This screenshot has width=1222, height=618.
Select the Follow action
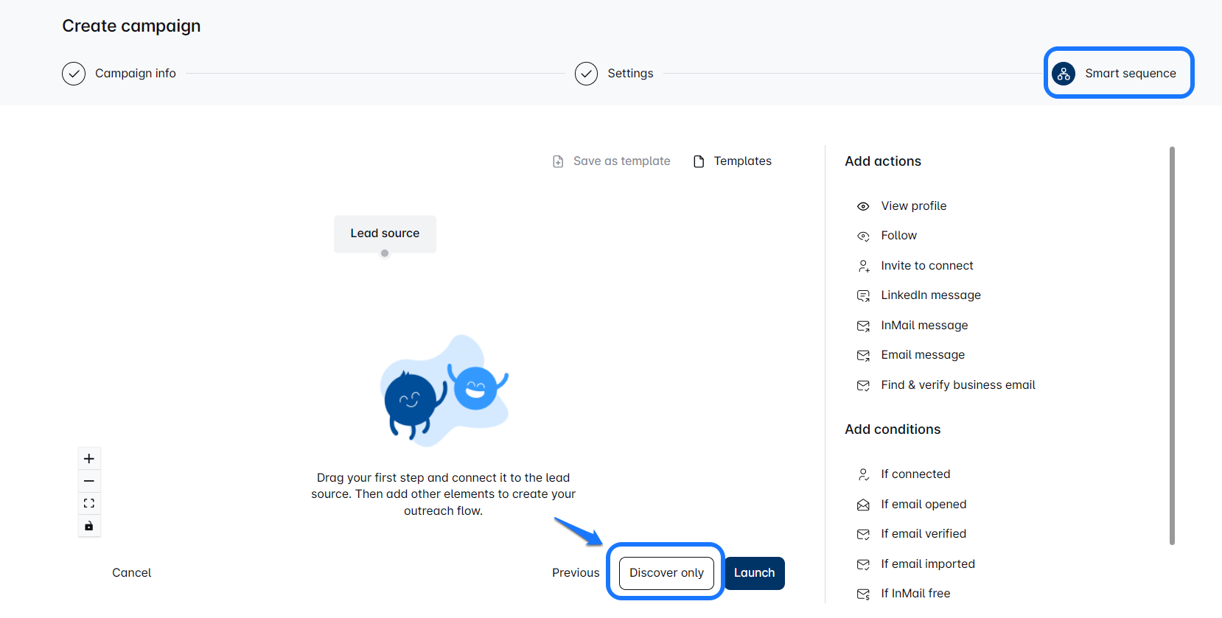tap(898, 236)
